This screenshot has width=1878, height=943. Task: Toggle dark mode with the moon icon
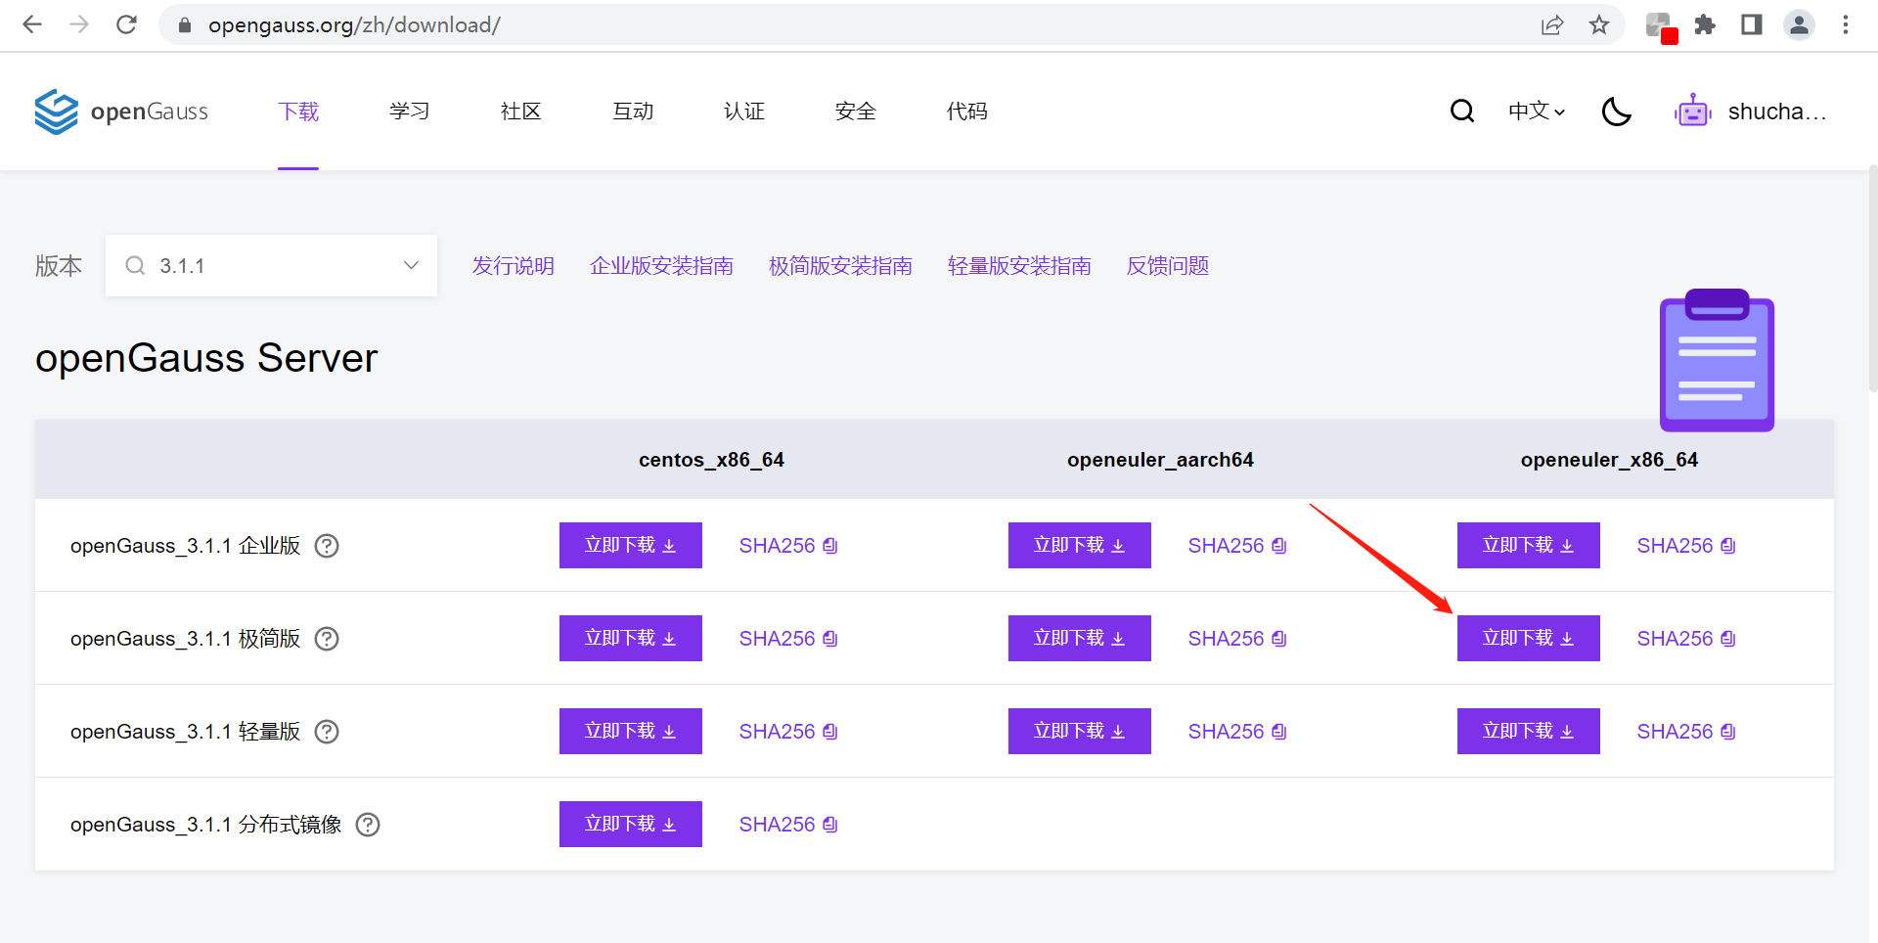[x=1616, y=112]
